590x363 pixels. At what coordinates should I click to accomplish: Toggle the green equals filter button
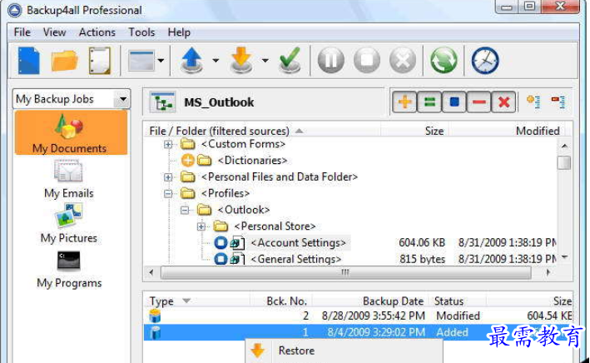[x=429, y=102]
